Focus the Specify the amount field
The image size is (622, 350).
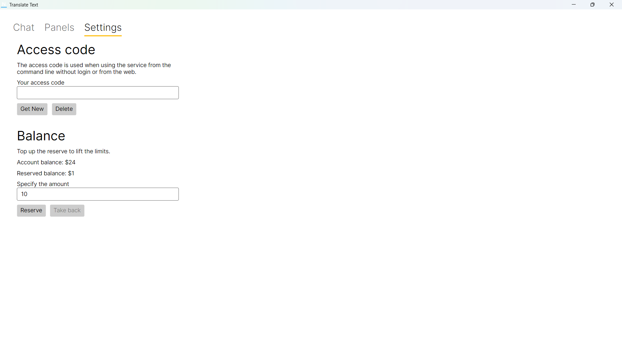pos(98,194)
